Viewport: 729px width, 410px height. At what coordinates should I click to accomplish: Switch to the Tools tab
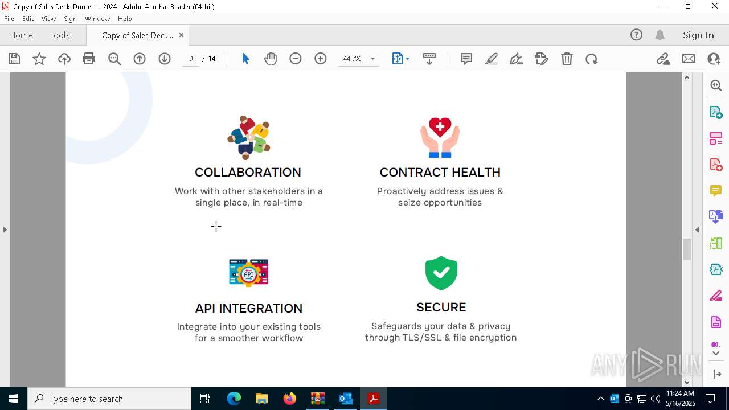60,35
